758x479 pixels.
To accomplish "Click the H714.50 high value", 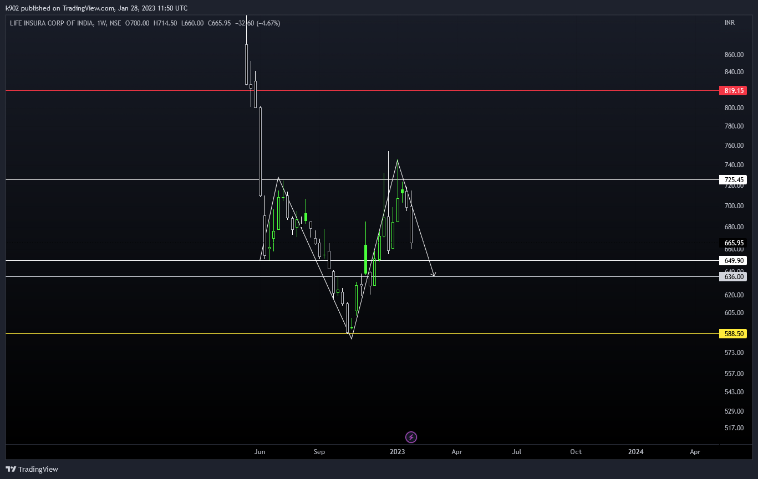I will 165,23.
